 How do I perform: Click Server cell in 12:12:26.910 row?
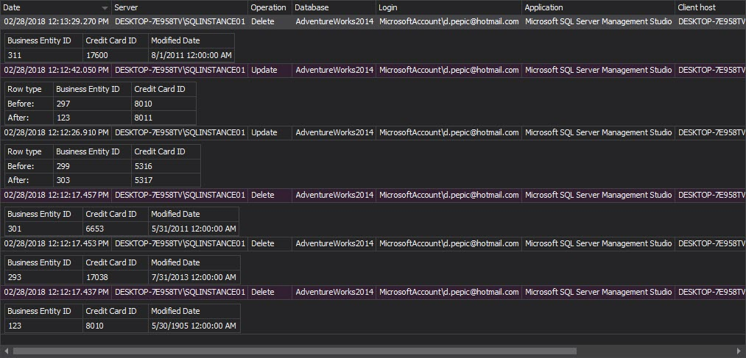pos(180,132)
